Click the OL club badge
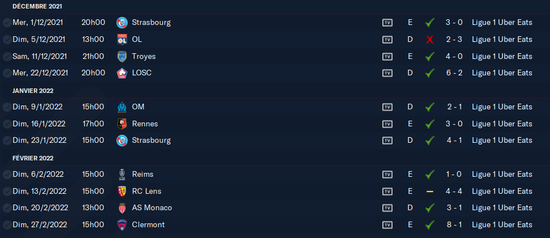The width and height of the screenshot is (550, 238). (121, 40)
